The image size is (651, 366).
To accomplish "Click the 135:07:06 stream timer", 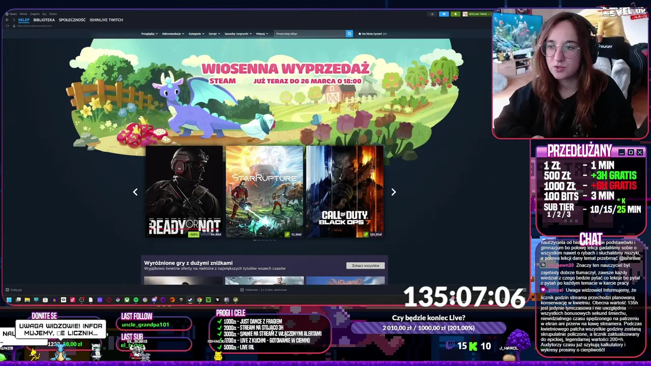I will click(x=464, y=297).
